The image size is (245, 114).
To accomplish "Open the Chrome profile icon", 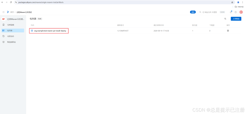I will point(238,2).
